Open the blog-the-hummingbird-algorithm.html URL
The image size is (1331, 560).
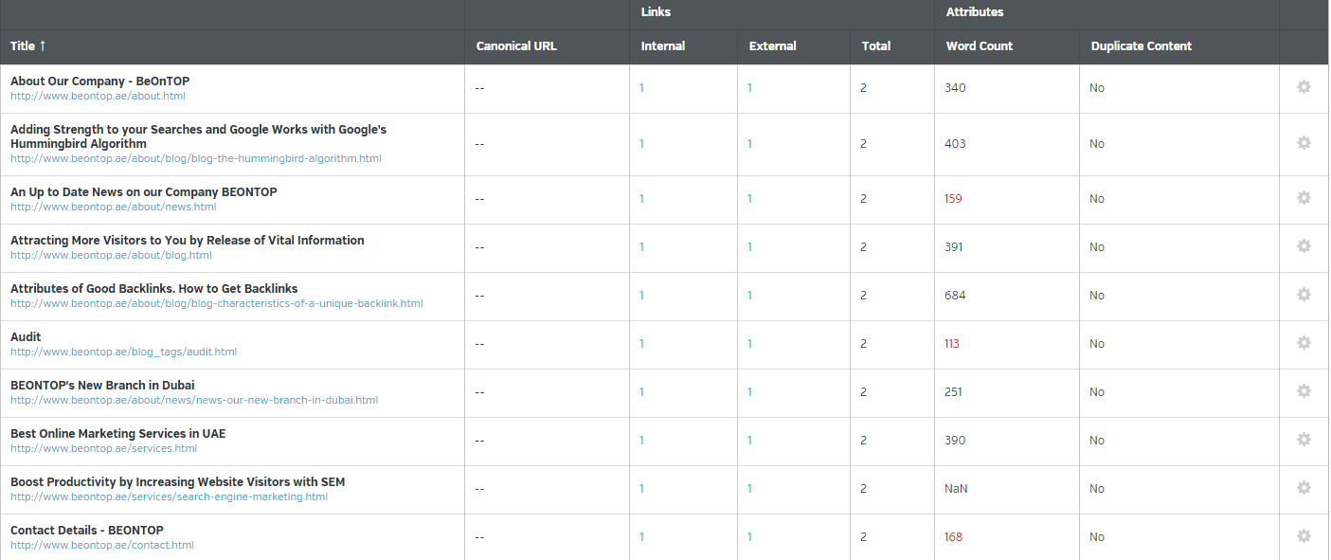coord(196,158)
